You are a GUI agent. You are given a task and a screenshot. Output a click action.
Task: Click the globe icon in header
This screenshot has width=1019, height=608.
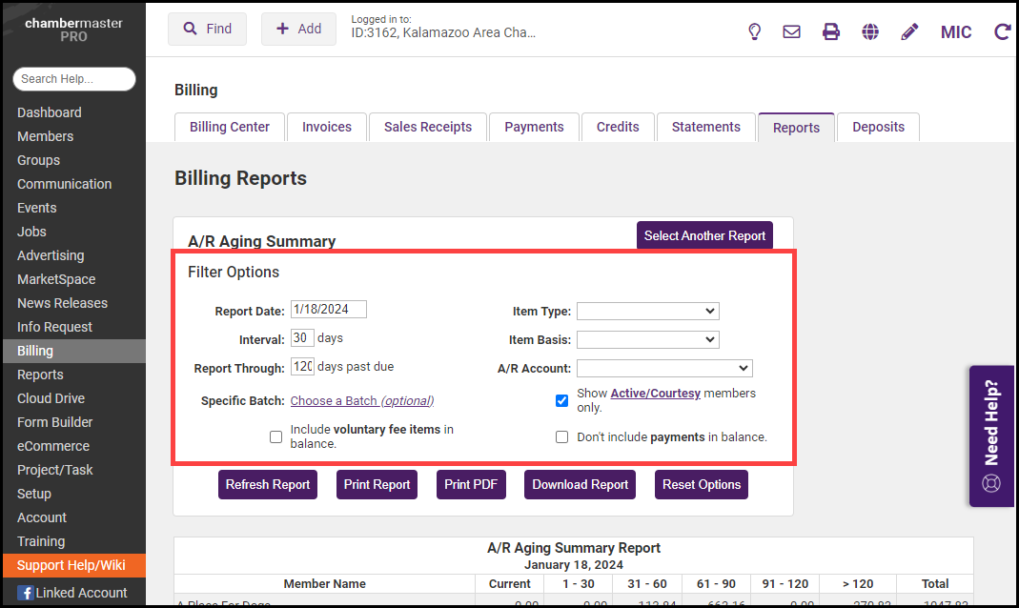[870, 31]
